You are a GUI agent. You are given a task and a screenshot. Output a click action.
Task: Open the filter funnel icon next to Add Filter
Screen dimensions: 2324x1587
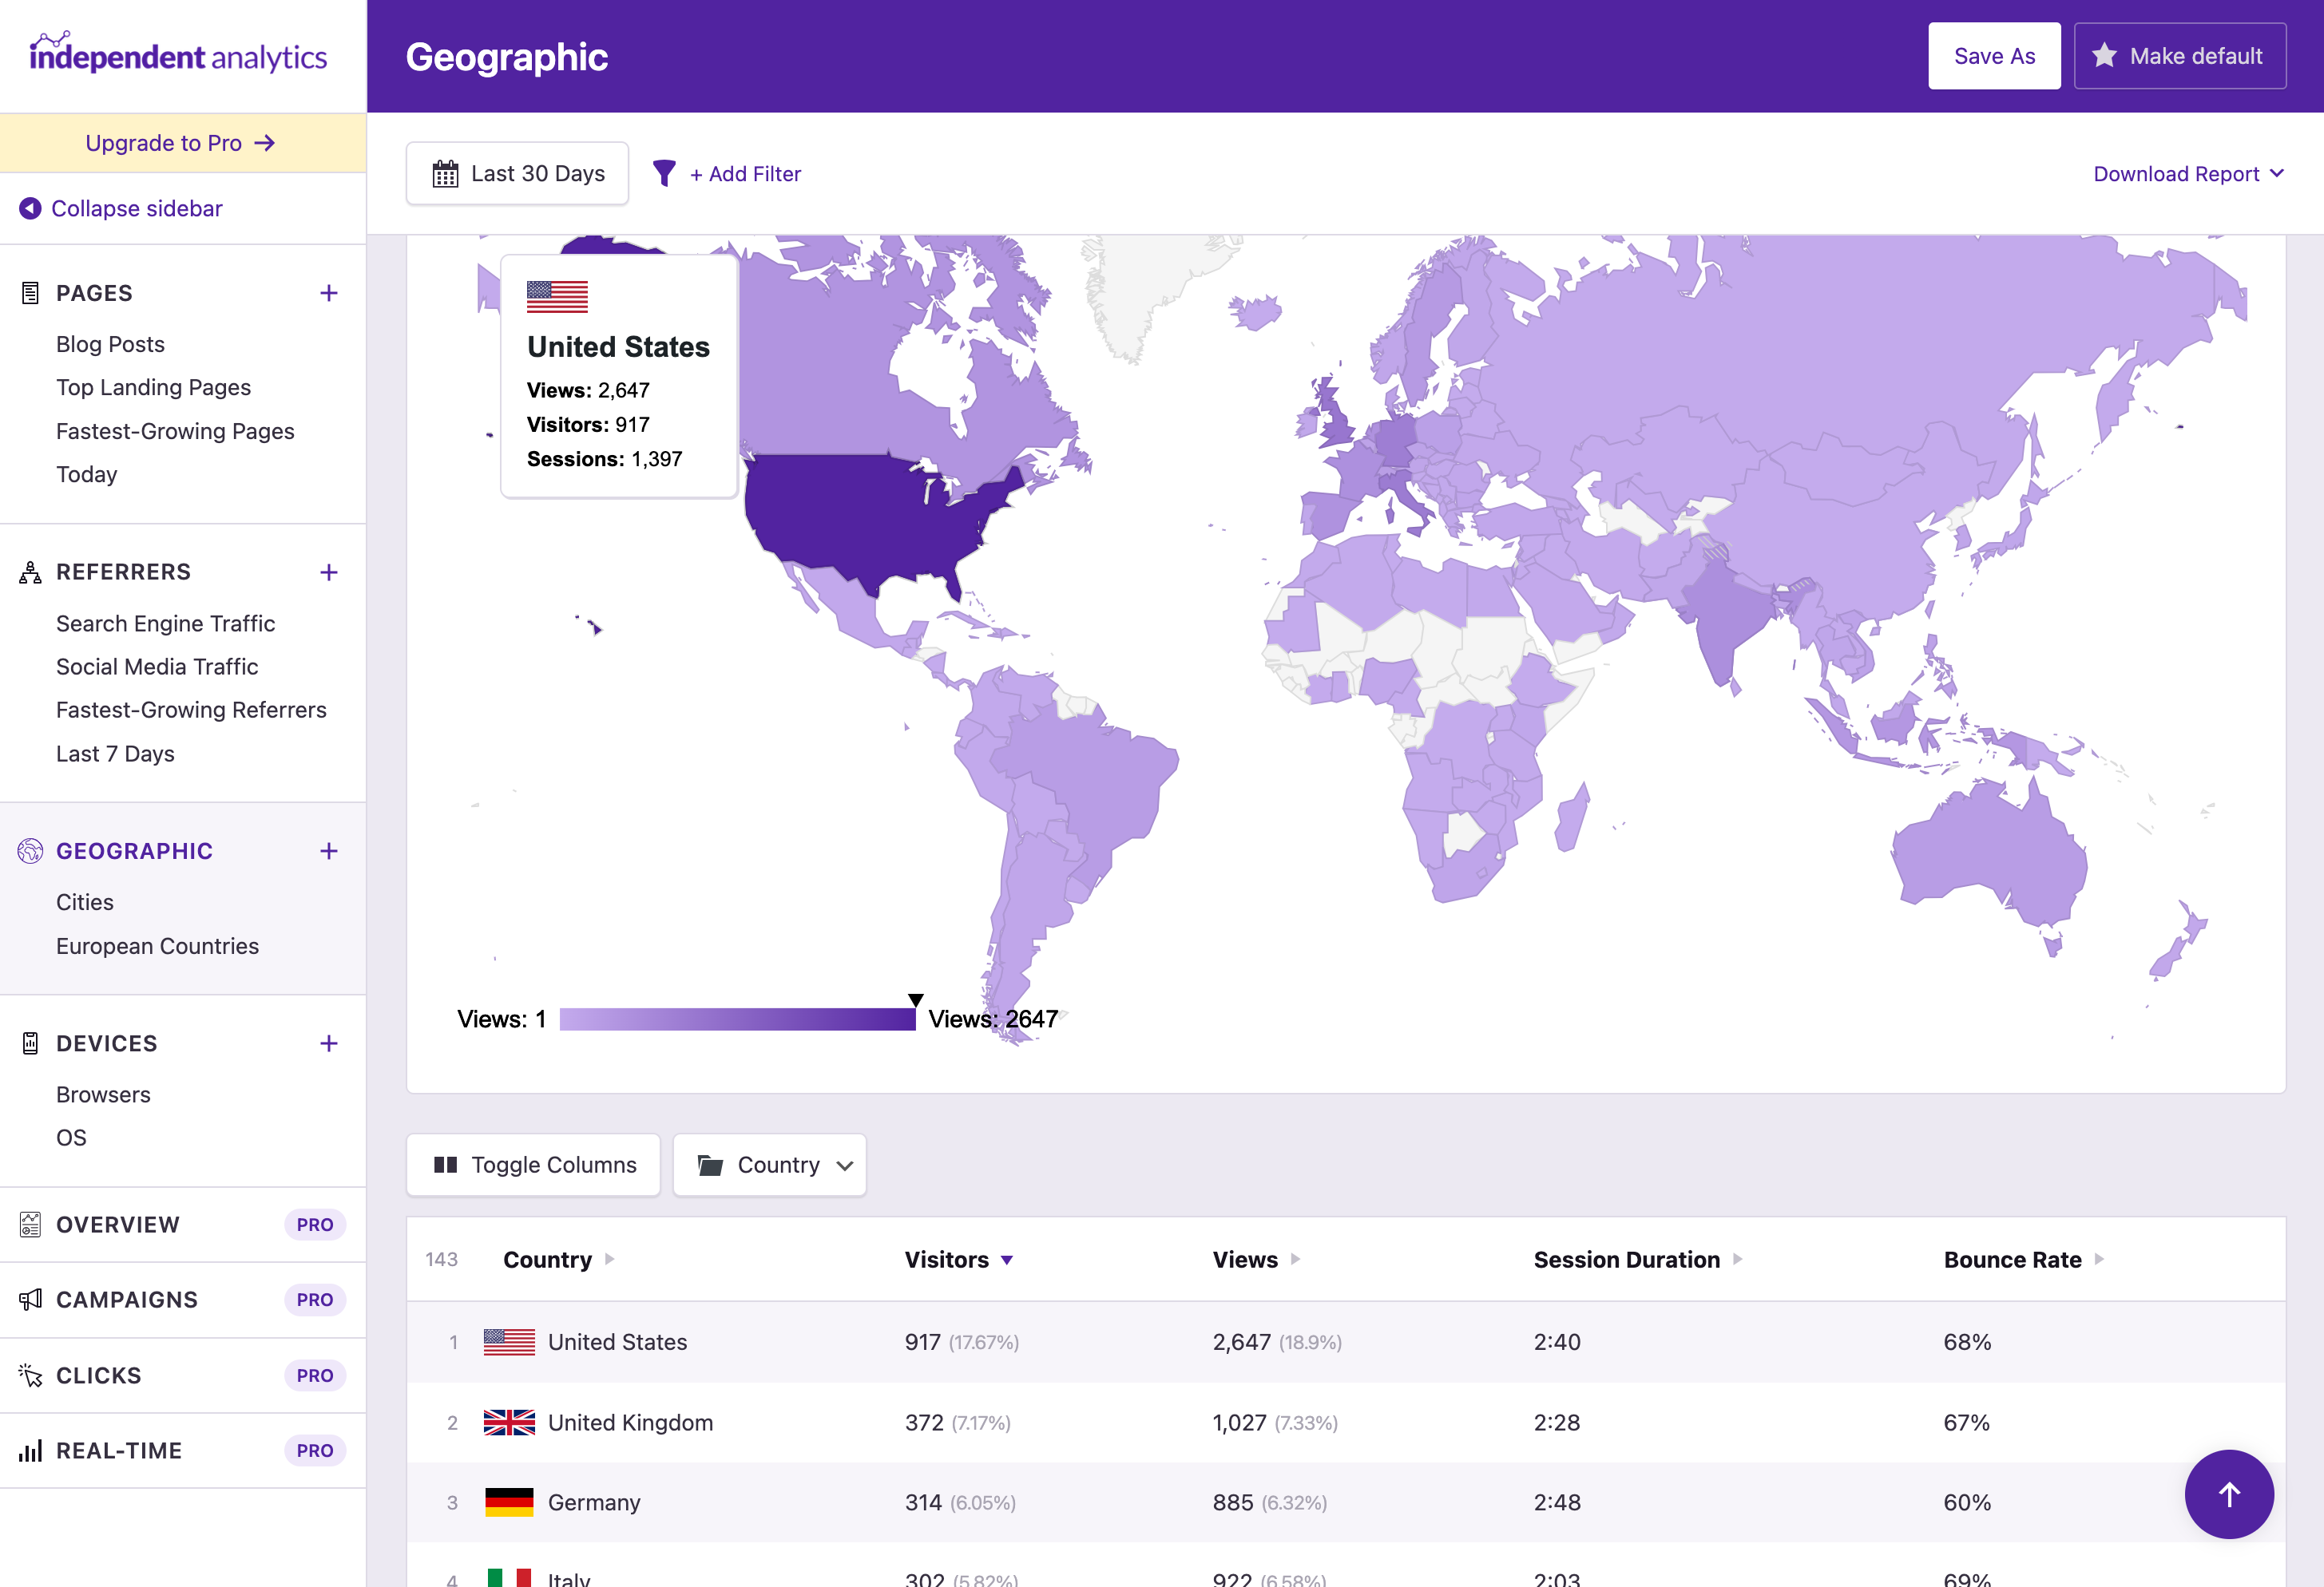coord(664,173)
